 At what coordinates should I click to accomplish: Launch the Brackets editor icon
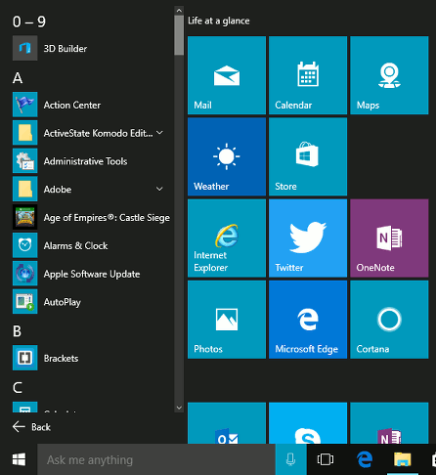pos(25,358)
